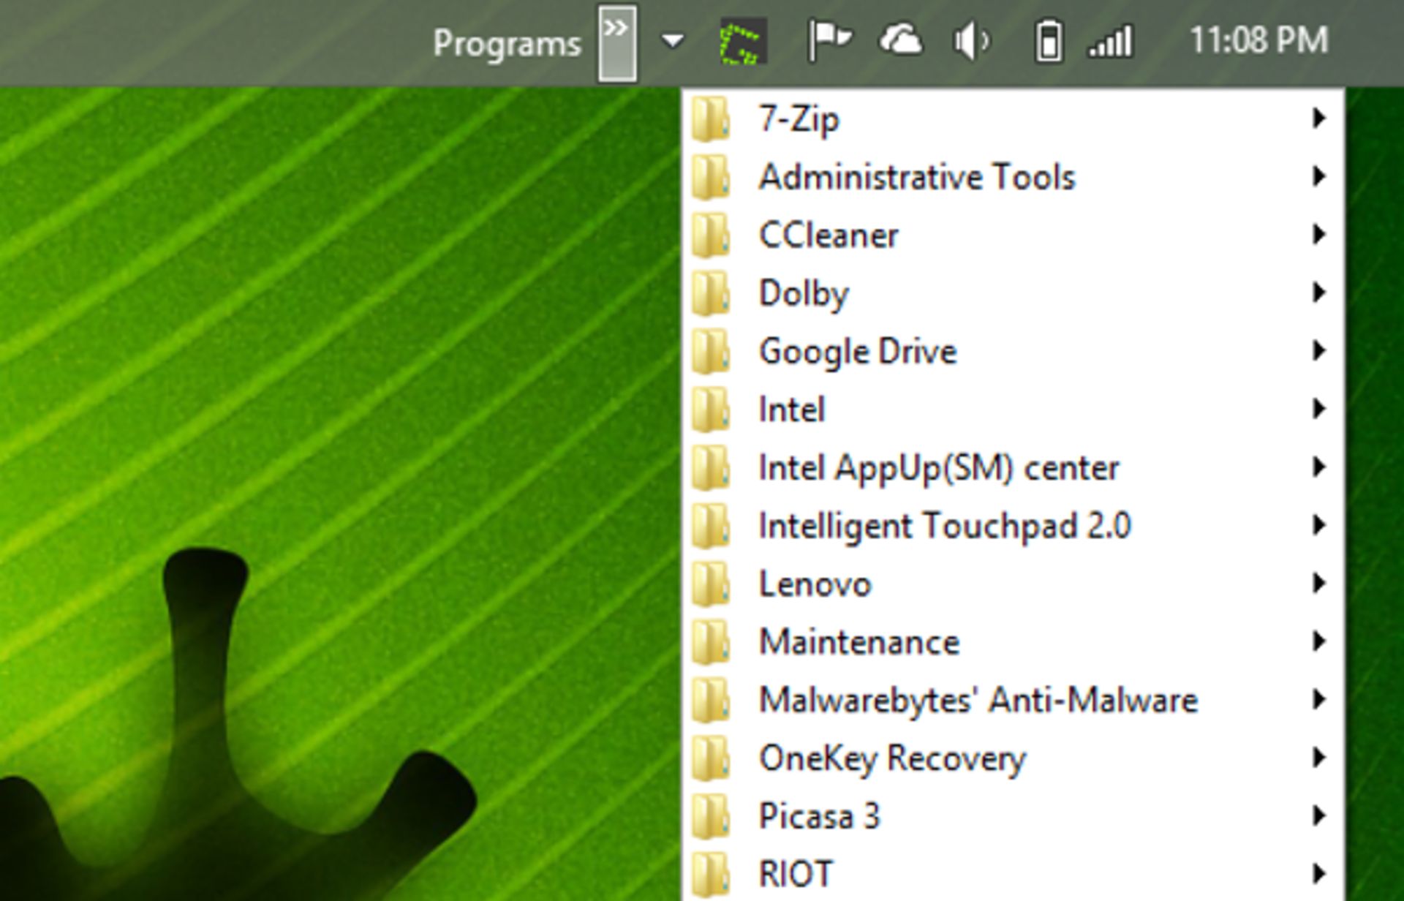The width and height of the screenshot is (1404, 901).
Task: Expand the Administrative Tools submenu arrow
Action: pyautogui.click(x=1319, y=176)
